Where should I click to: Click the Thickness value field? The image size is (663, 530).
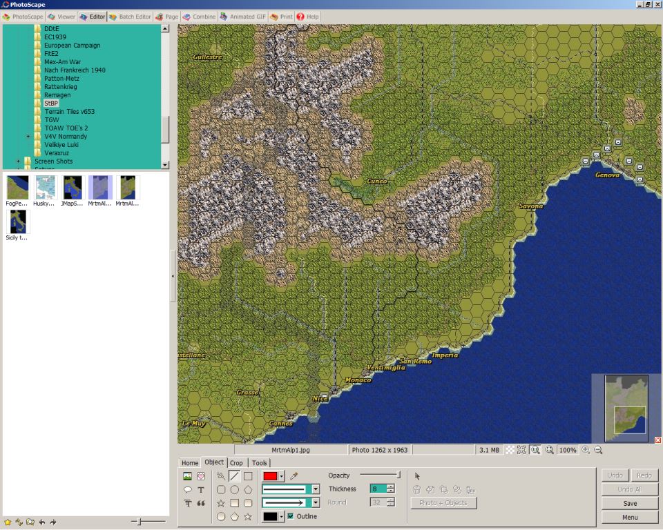[x=378, y=489]
